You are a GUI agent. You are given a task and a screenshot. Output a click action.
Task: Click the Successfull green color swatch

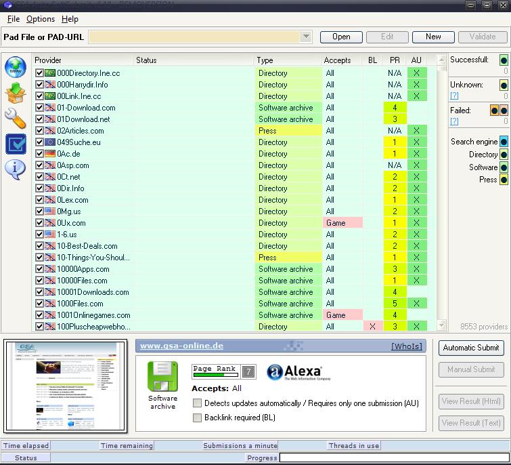504,60
